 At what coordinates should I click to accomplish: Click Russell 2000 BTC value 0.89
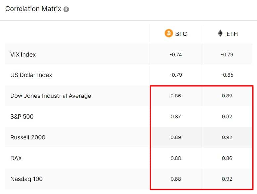[176, 137]
